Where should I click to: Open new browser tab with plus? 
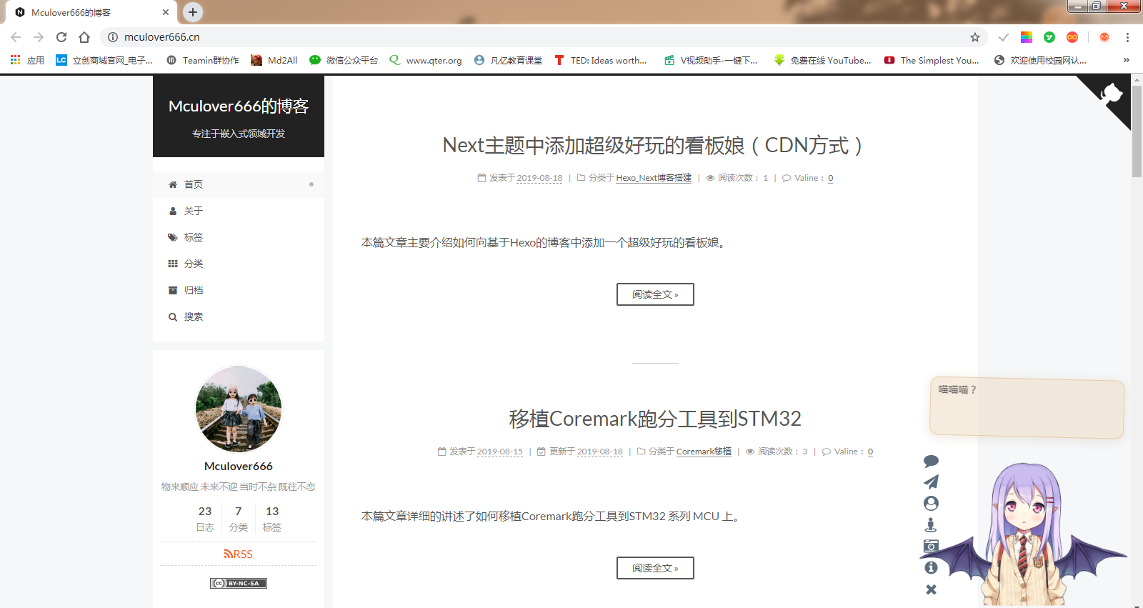(193, 12)
